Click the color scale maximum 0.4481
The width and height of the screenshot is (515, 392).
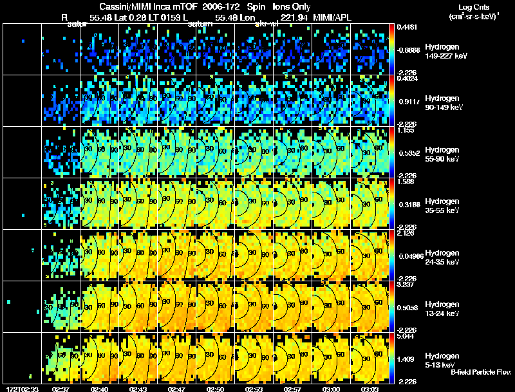407,27
